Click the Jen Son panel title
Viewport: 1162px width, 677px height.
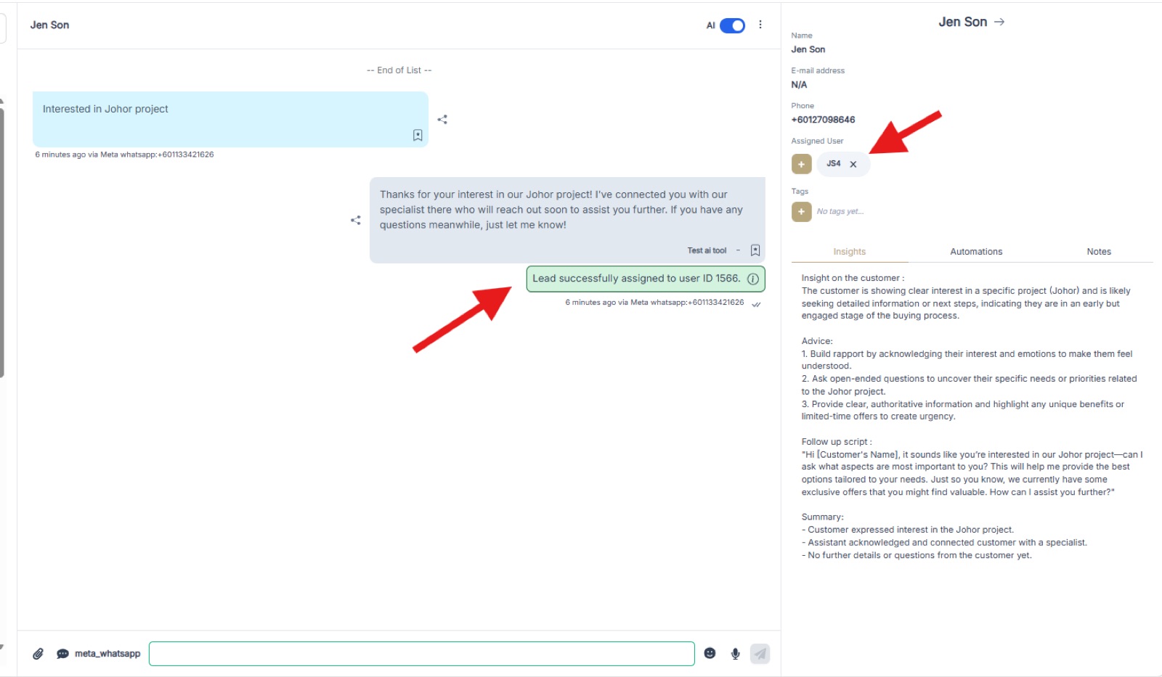962,22
